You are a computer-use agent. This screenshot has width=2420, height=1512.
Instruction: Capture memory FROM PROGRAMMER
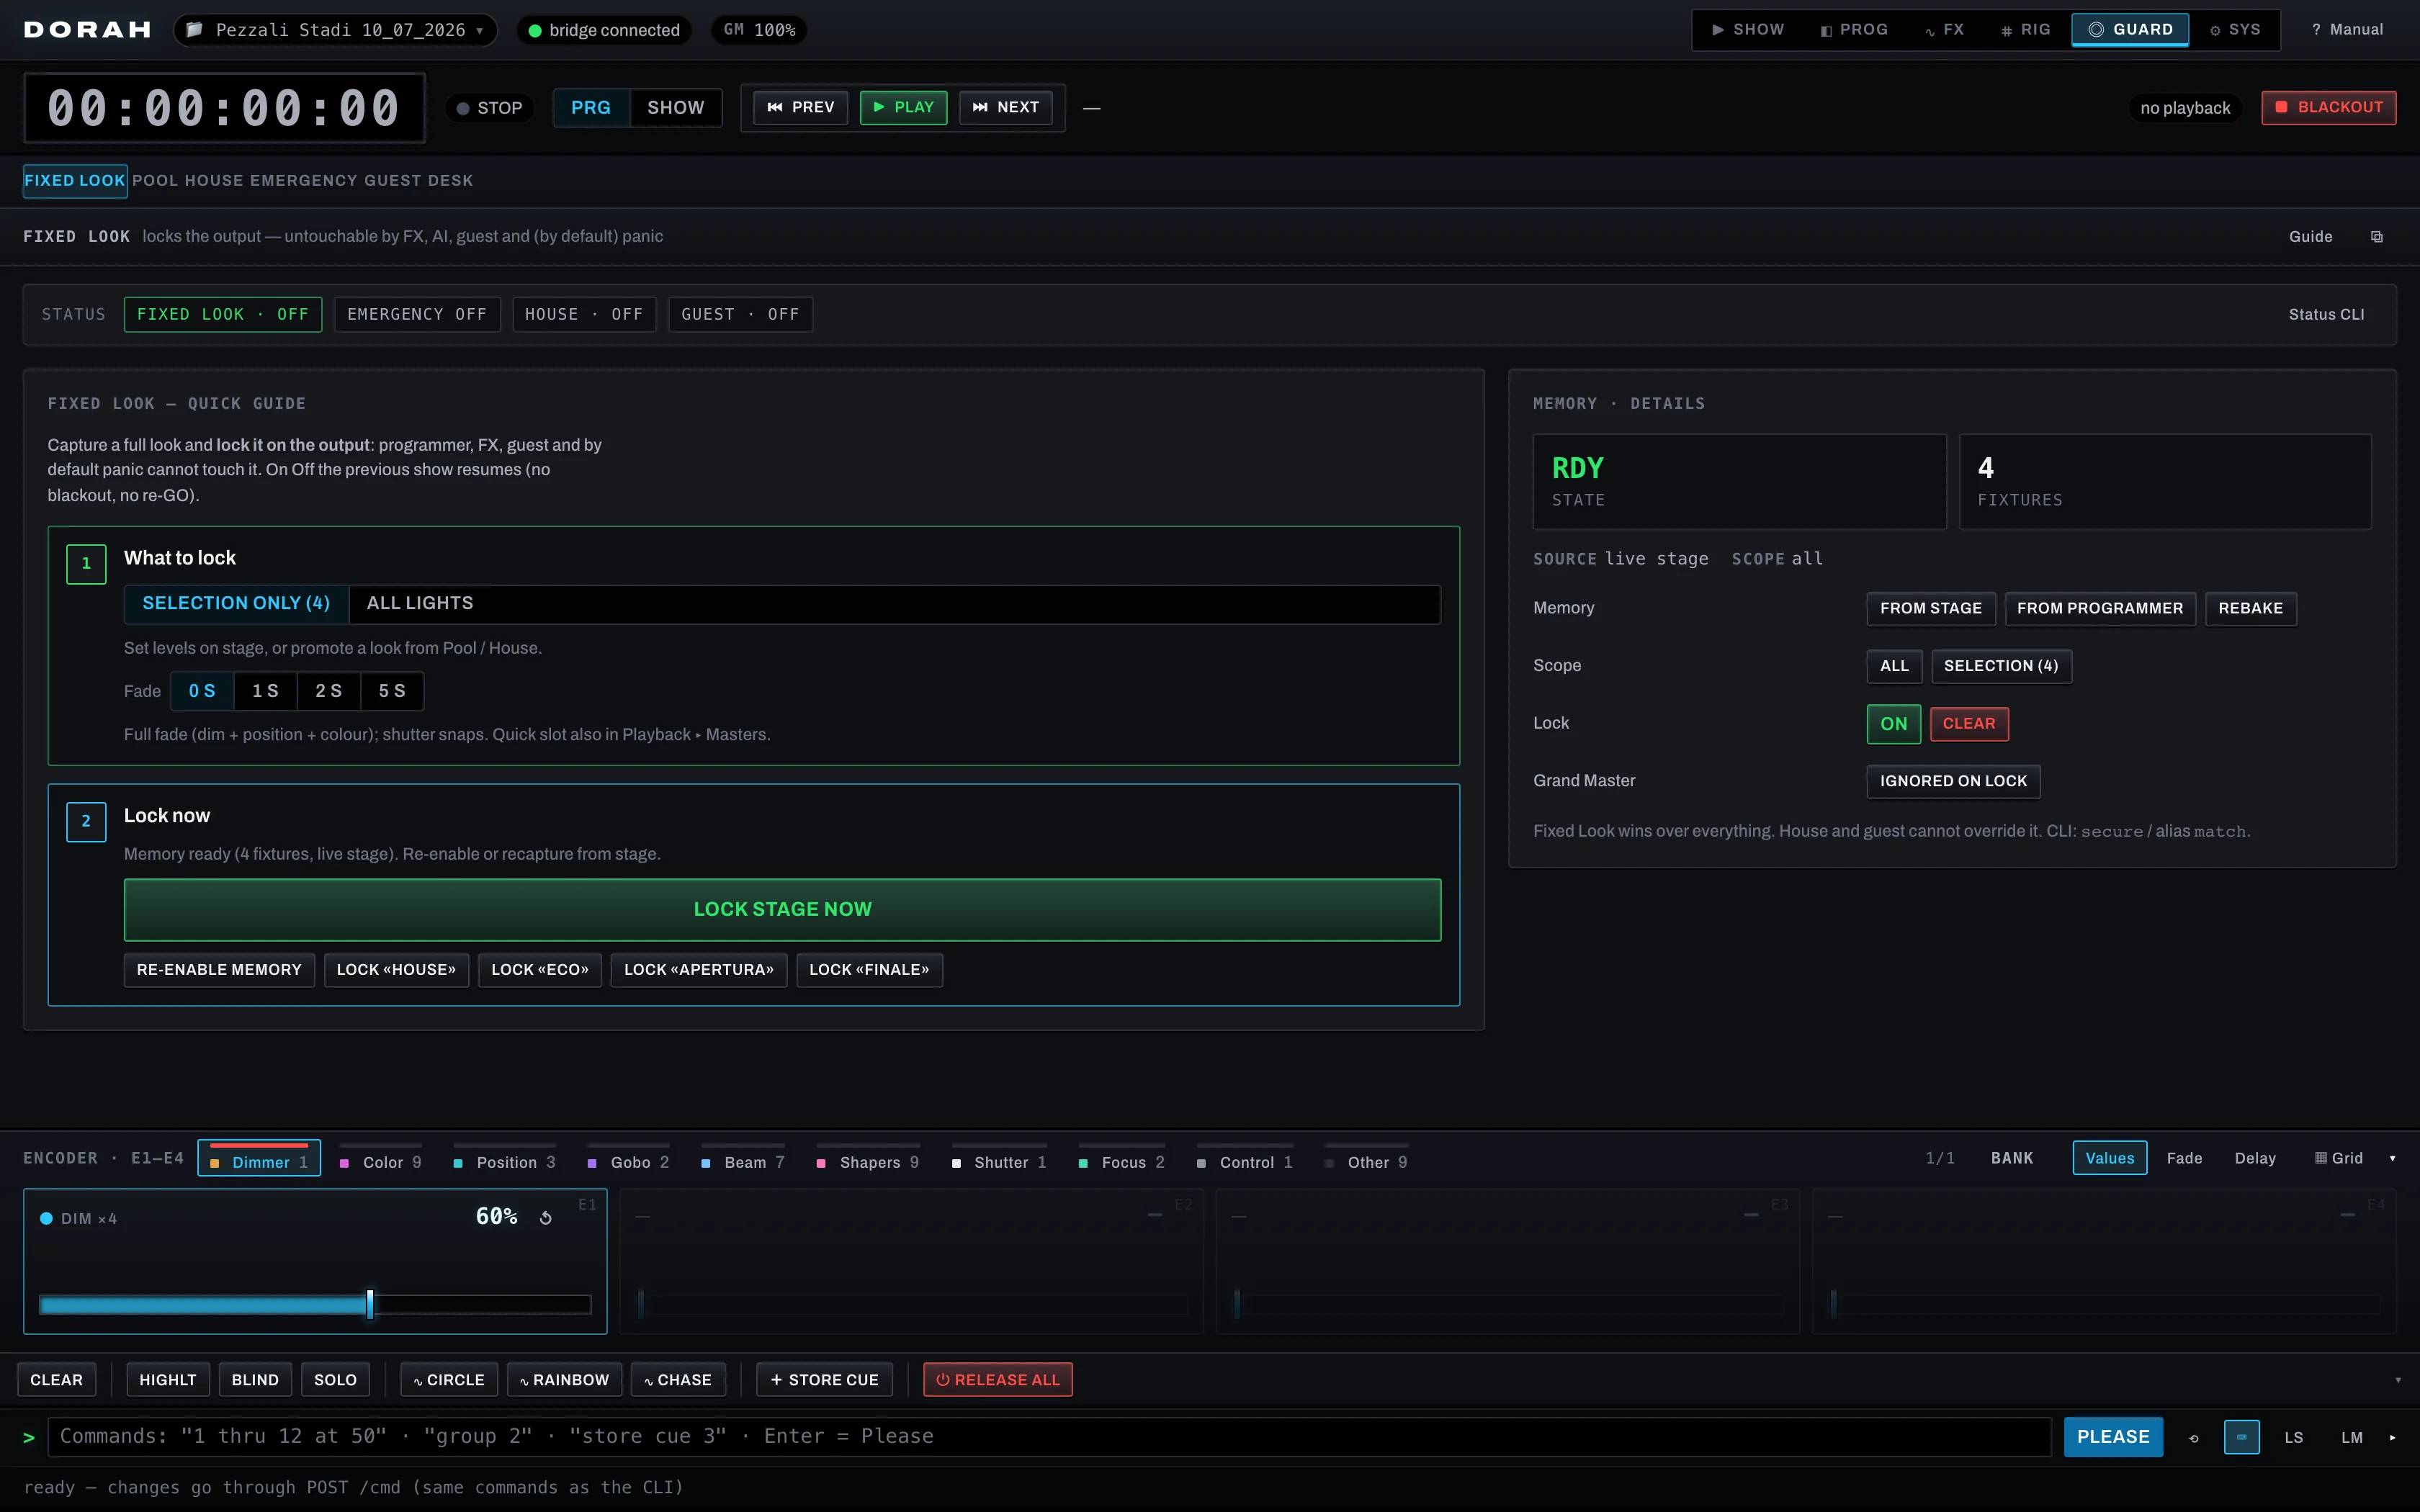(2100, 609)
